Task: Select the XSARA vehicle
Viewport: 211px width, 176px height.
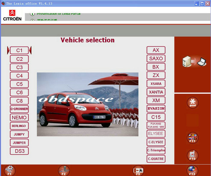Action: [x=156, y=84]
